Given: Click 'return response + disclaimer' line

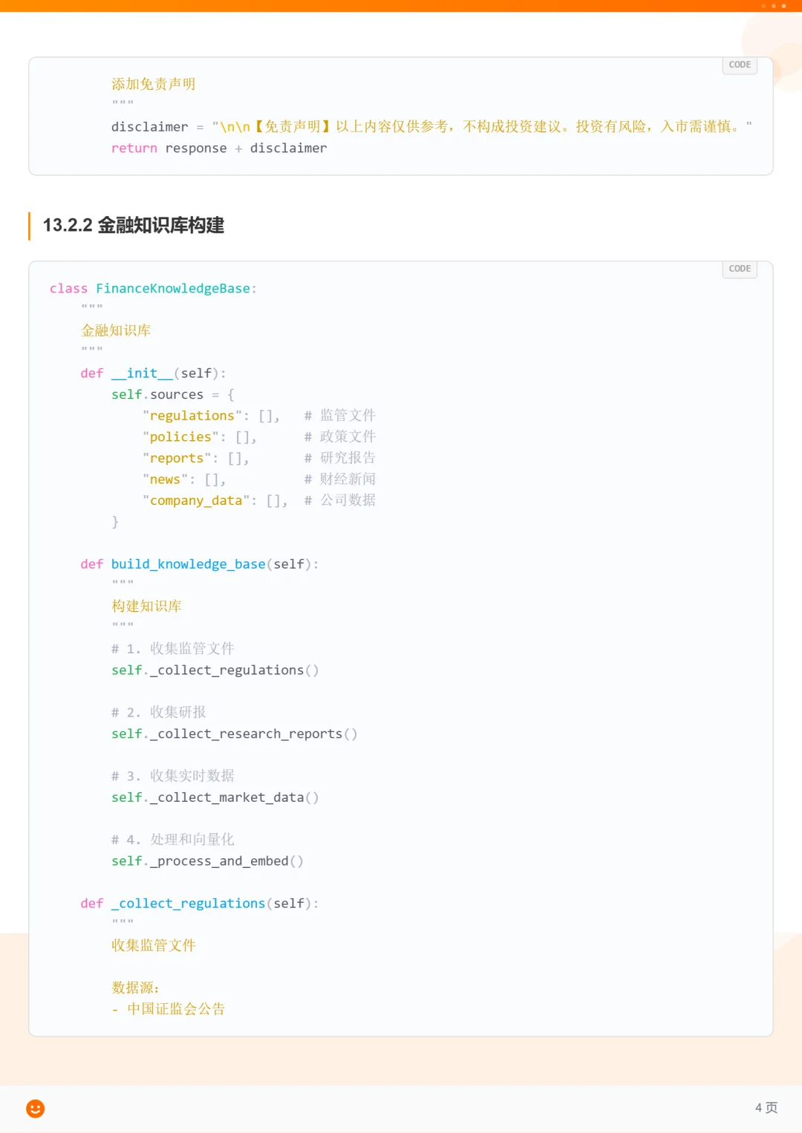Looking at the screenshot, I should (219, 148).
